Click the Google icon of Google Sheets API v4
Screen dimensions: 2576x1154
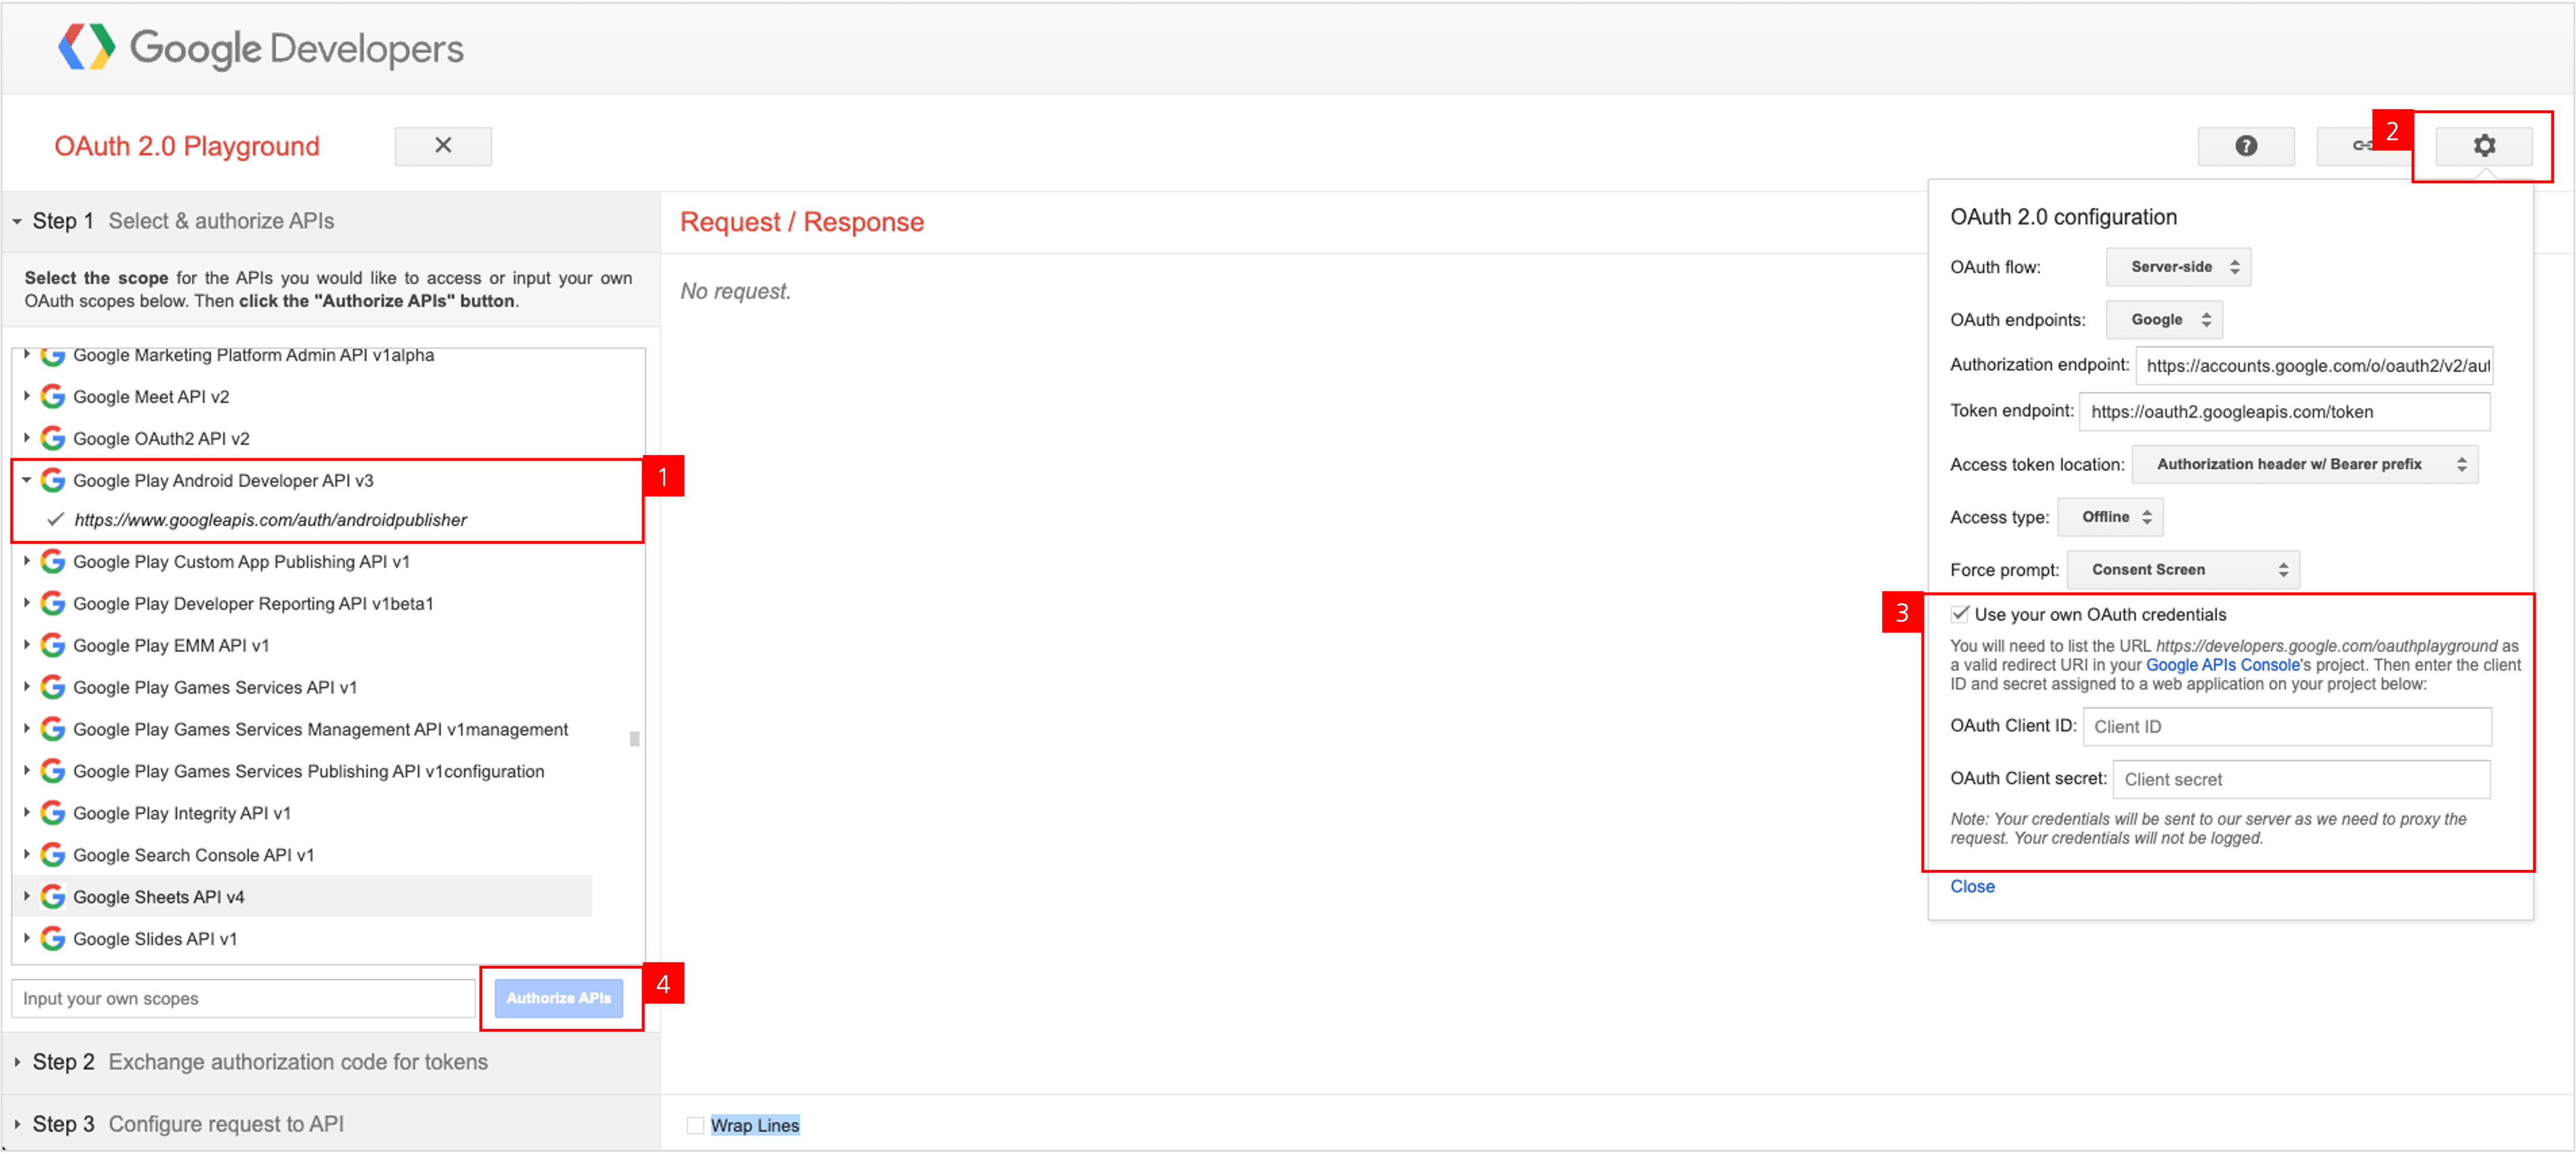pyautogui.click(x=53, y=897)
